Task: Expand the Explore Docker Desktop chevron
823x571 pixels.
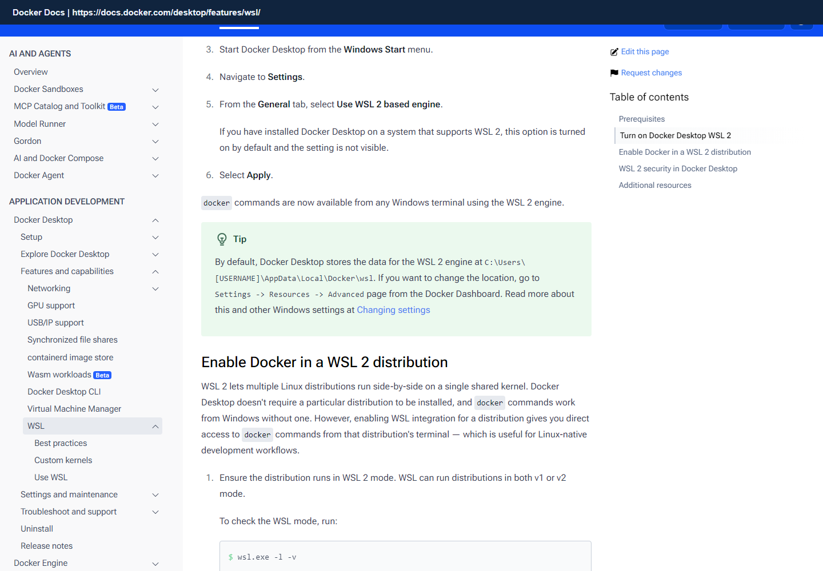Action: tap(155, 254)
